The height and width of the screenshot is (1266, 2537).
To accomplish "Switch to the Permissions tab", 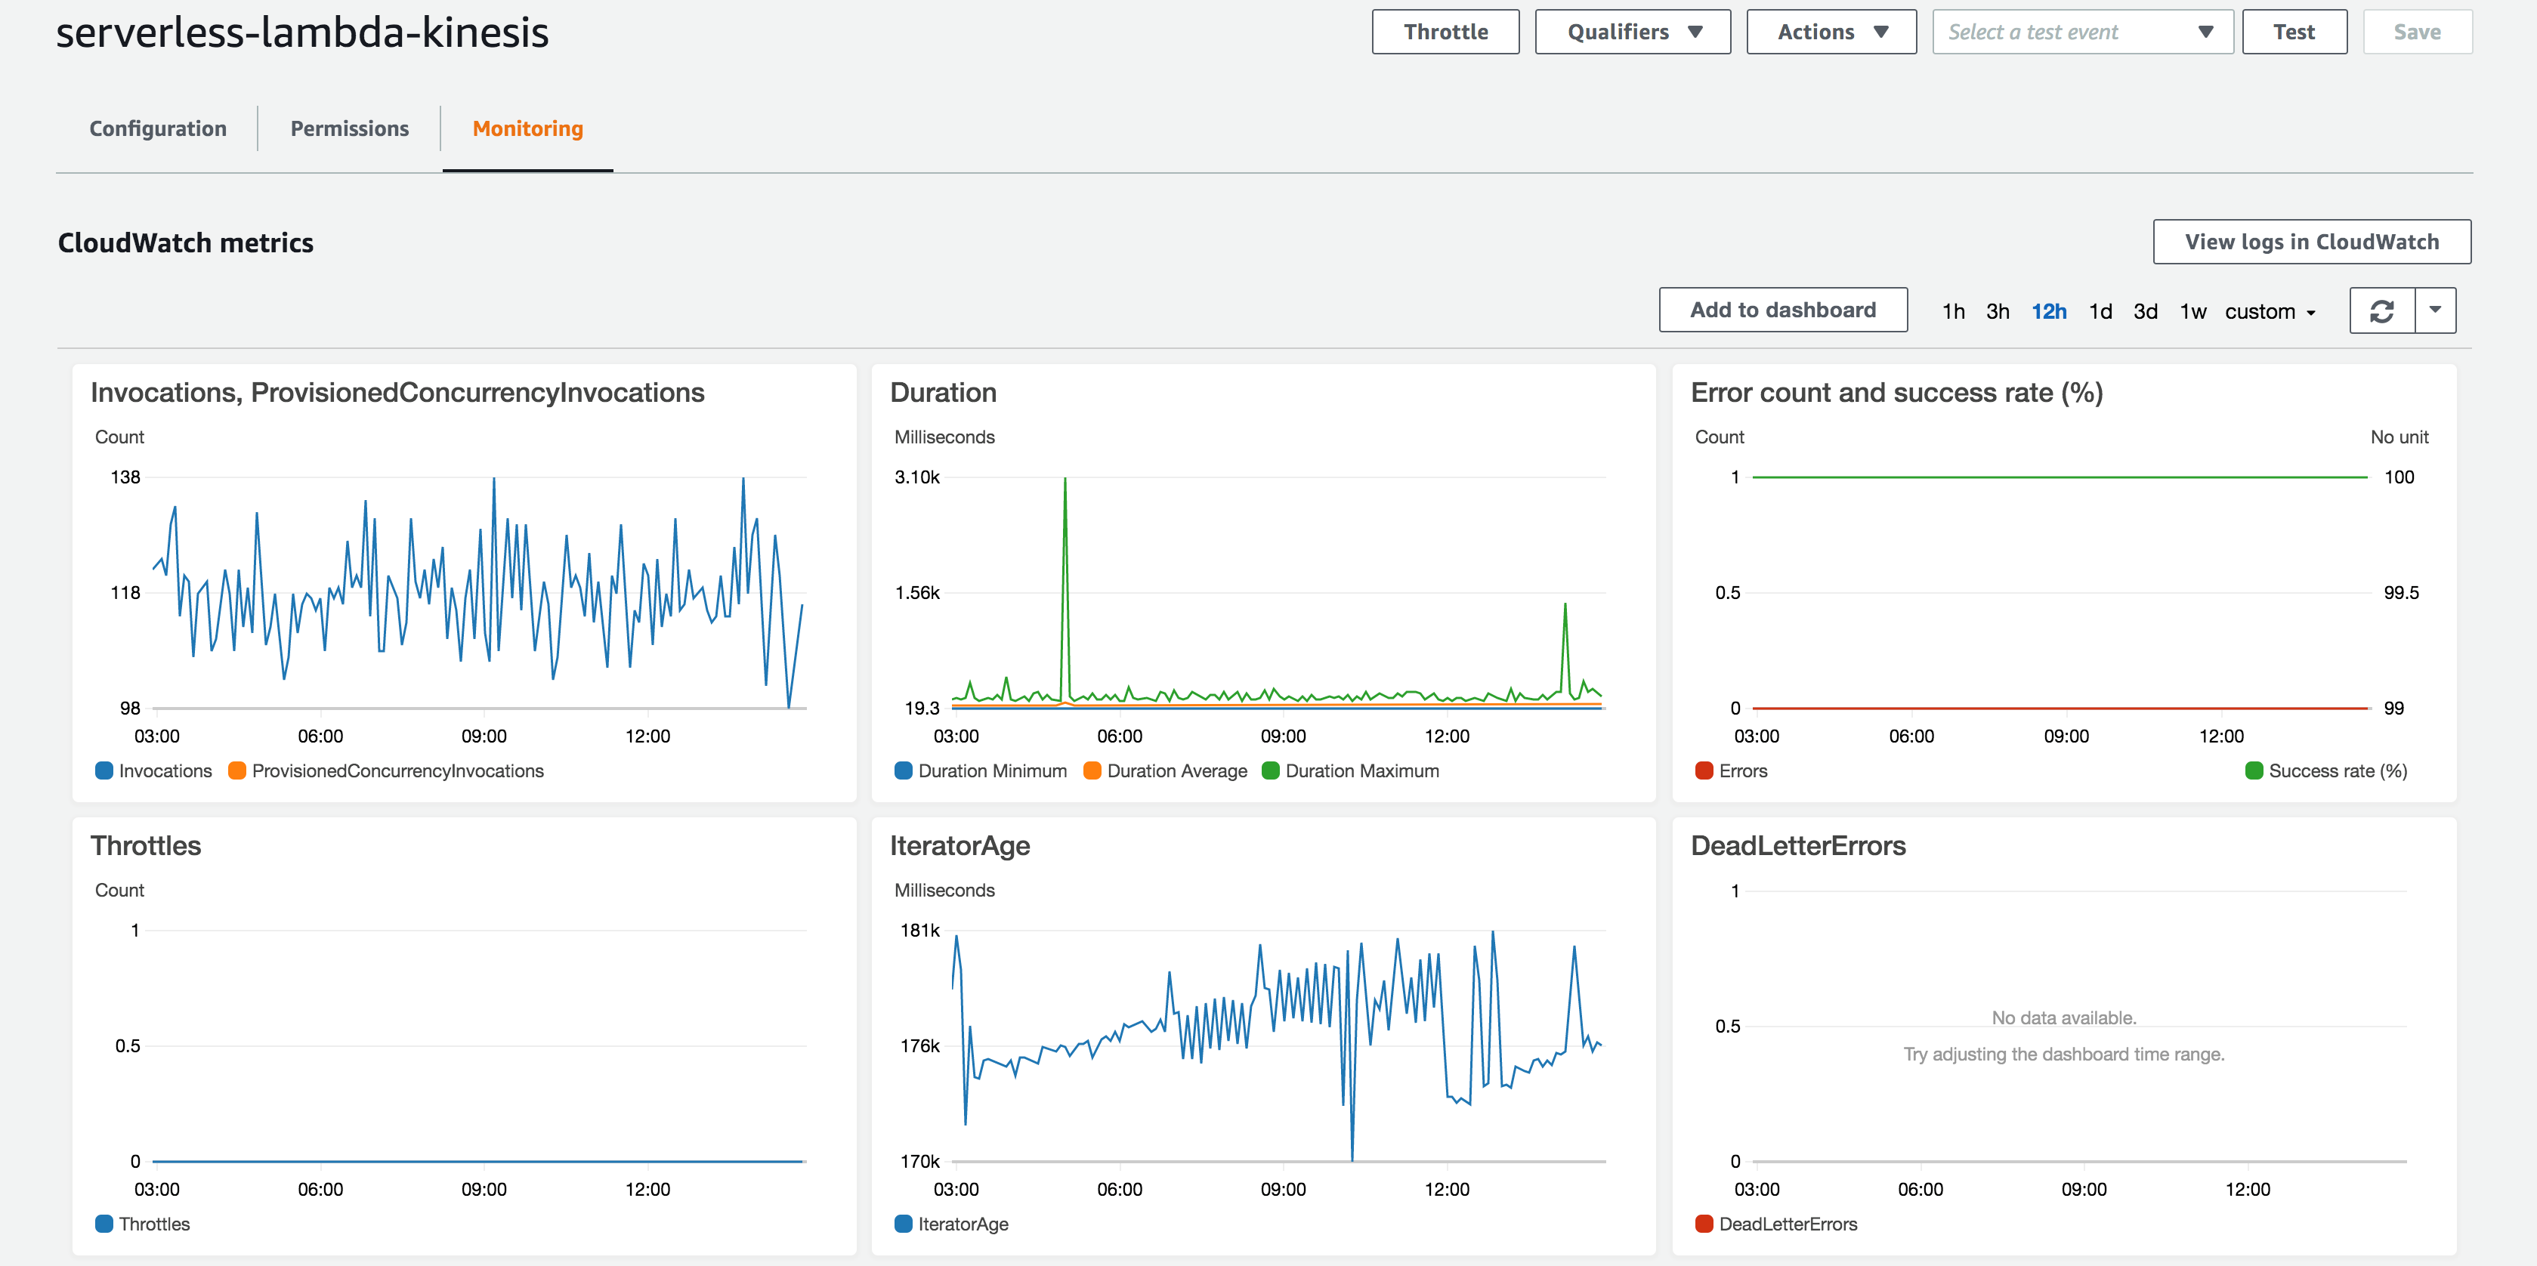I will pyautogui.click(x=348, y=128).
